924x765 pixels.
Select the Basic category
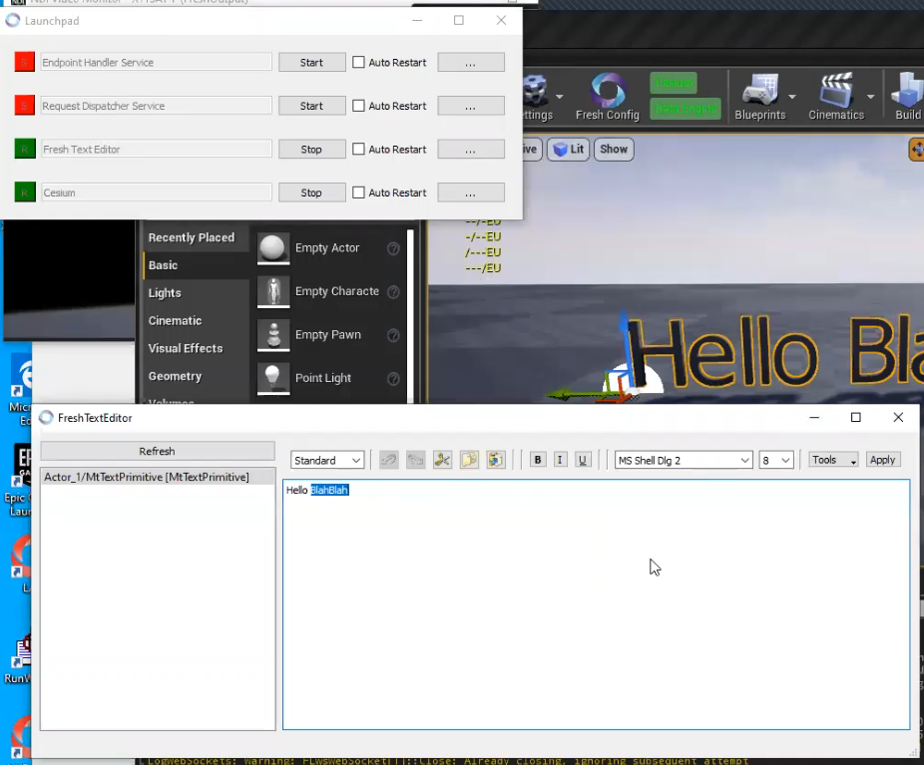pyautogui.click(x=196, y=265)
